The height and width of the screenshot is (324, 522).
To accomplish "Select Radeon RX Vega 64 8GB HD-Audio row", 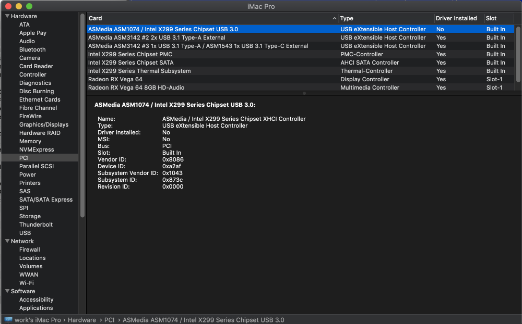I will click(300, 87).
